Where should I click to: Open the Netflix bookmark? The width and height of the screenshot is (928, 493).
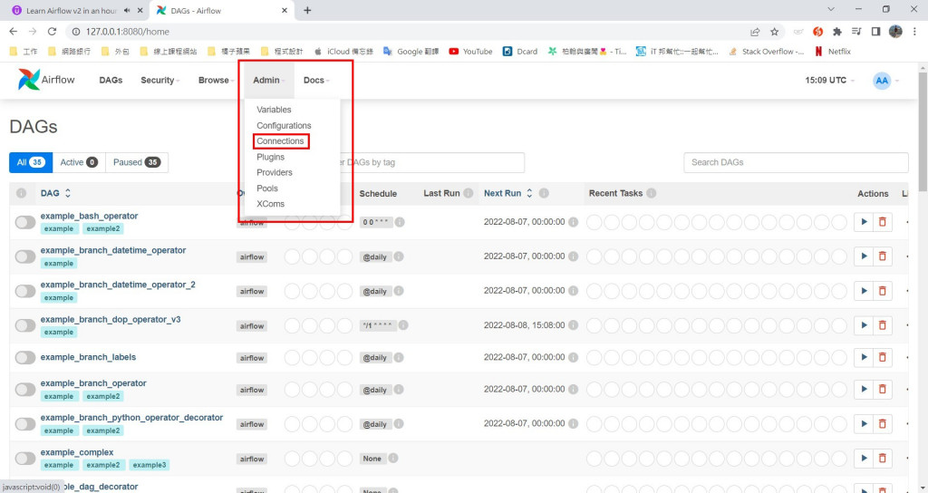(833, 52)
